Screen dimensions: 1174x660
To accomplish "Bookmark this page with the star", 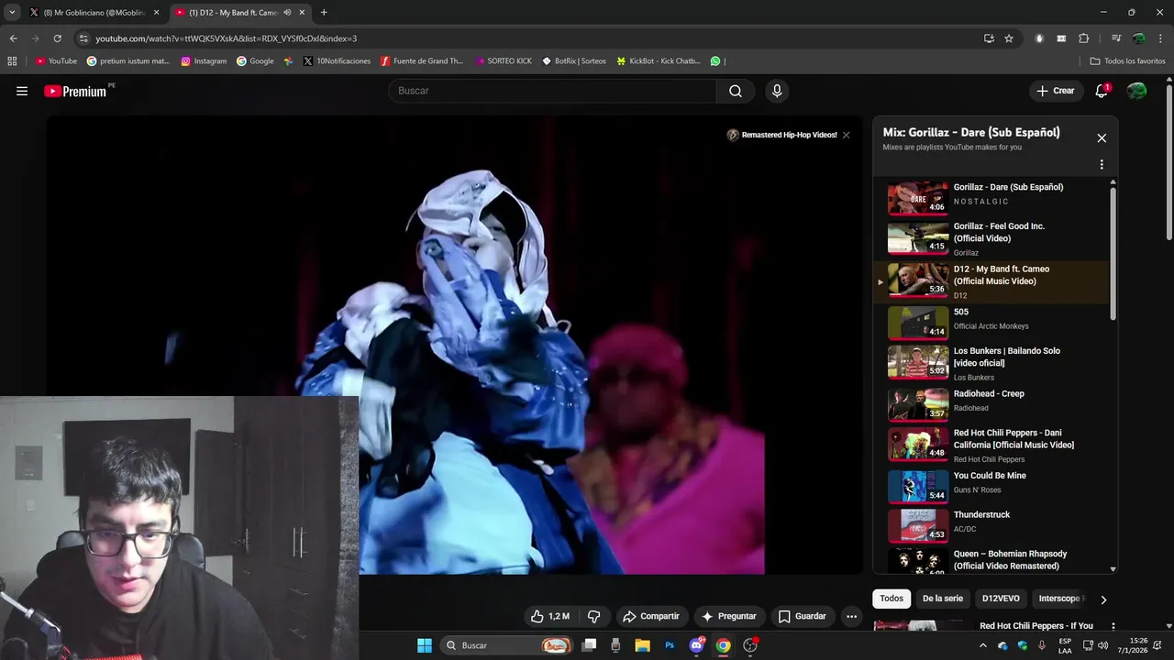I will 1009,38.
